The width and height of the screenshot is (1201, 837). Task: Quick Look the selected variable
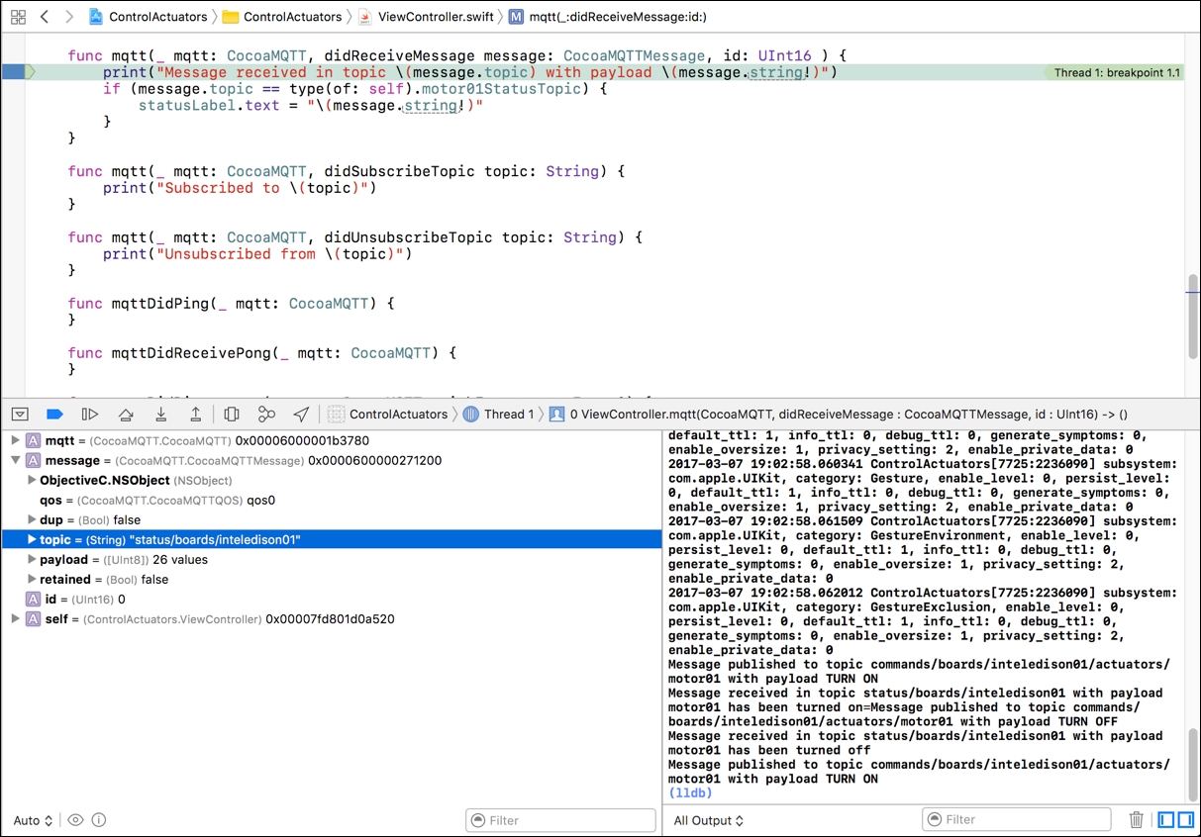75,820
